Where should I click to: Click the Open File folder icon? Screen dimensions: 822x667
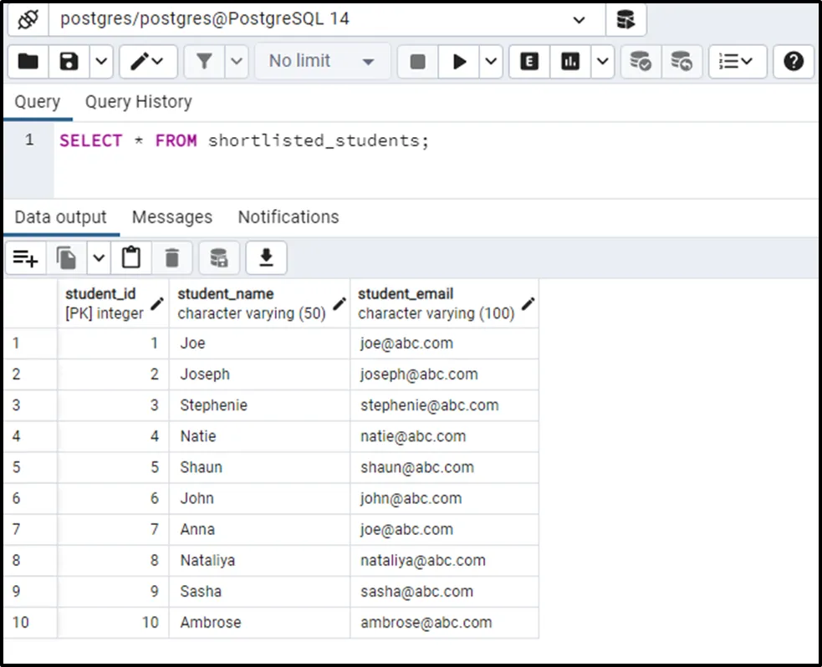(x=28, y=61)
